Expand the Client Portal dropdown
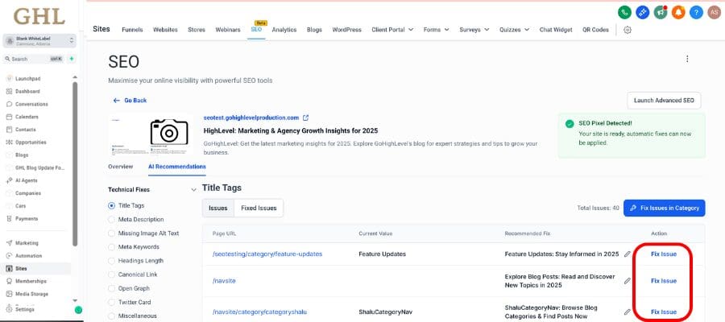Screen dimensions: 725x322 (392, 30)
